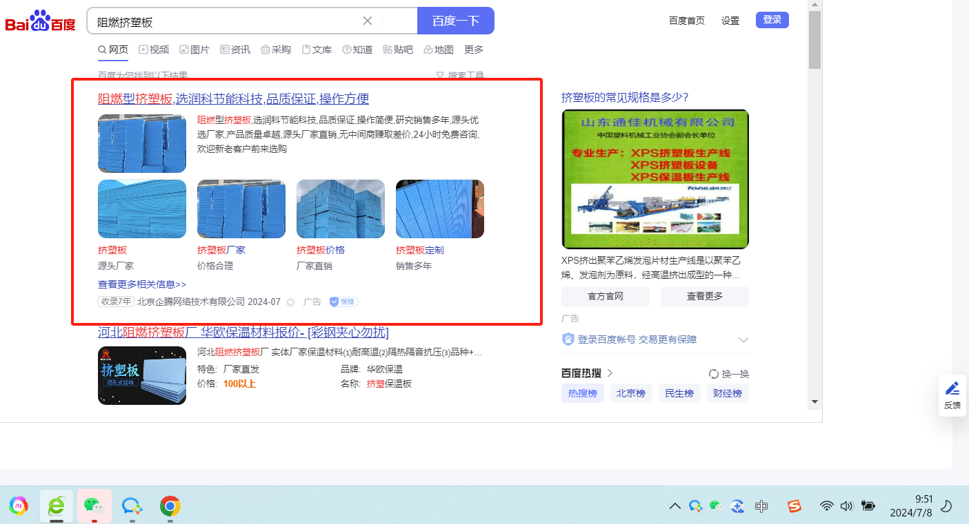Click the Baidu logo
The image size is (969, 524).
point(40,21)
